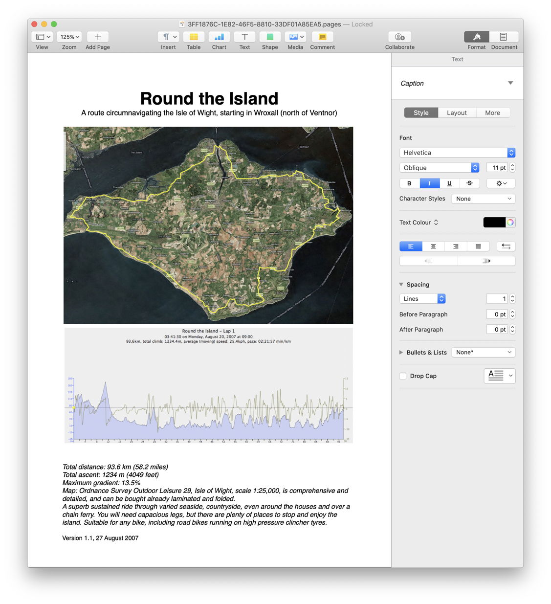Open the Text Colour wheel picker
Viewport: 551px width, 604px height.
coord(510,223)
